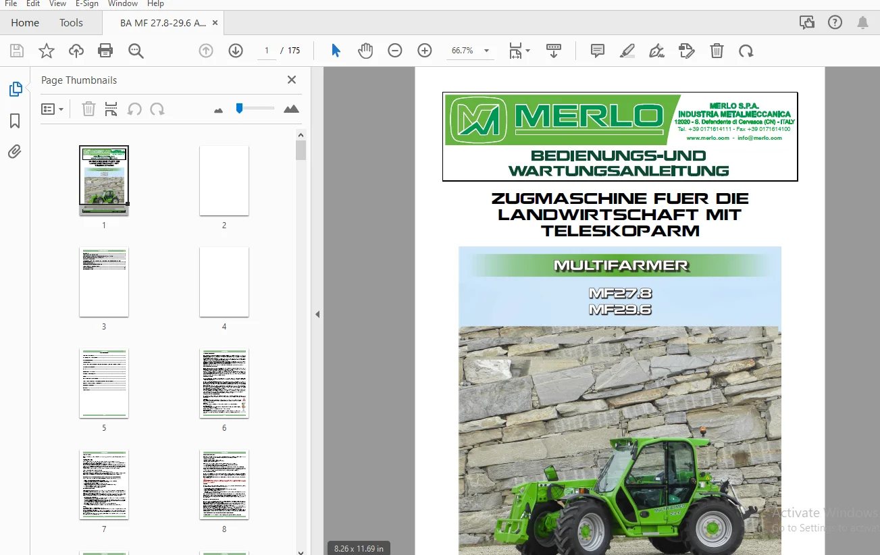Open the sign document pen tool

click(656, 51)
